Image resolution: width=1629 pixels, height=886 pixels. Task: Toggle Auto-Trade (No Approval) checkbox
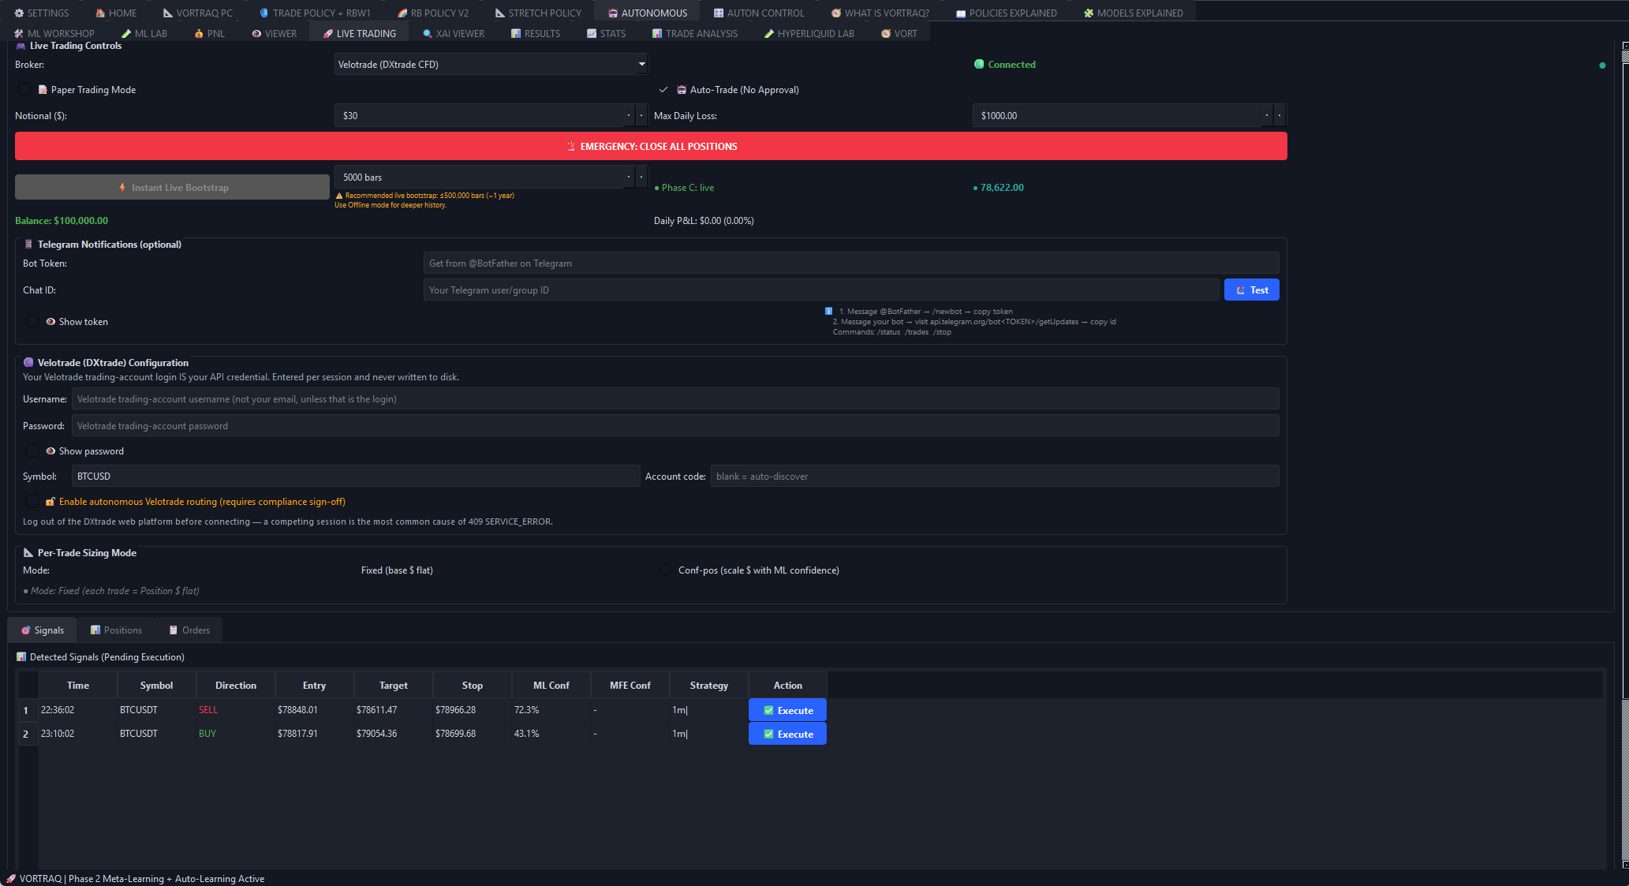coord(663,90)
